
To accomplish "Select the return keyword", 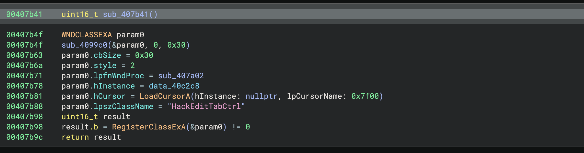I will [x=75, y=137].
